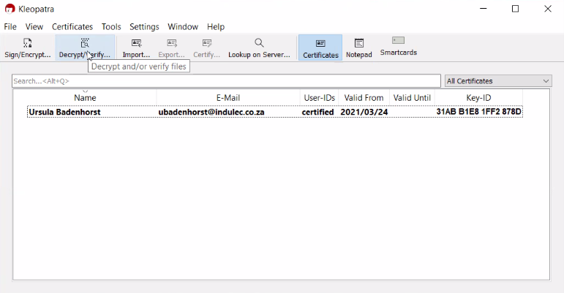Open the Import certificate tool

(136, 47)
